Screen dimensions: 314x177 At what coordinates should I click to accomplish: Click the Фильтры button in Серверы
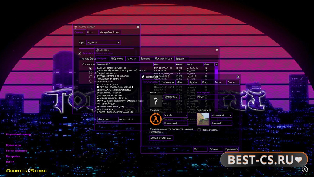coord(108,120)
